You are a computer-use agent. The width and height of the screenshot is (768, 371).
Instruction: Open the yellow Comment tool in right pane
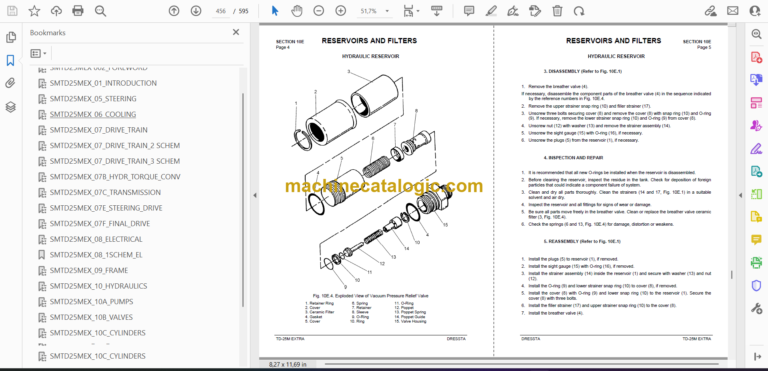pos(756,240)
